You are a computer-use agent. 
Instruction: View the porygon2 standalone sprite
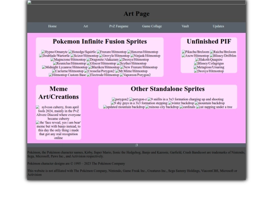pyautogui.click(x=120, y=99)
